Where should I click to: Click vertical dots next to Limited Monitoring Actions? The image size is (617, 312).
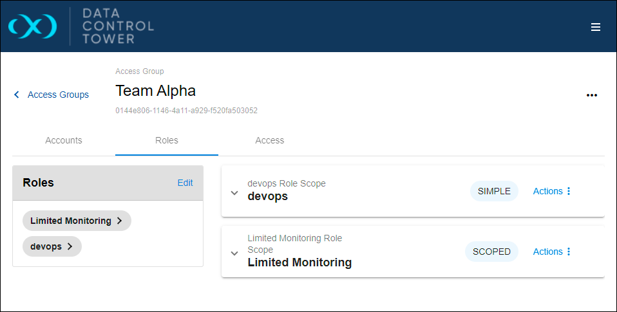coord(569,252)
